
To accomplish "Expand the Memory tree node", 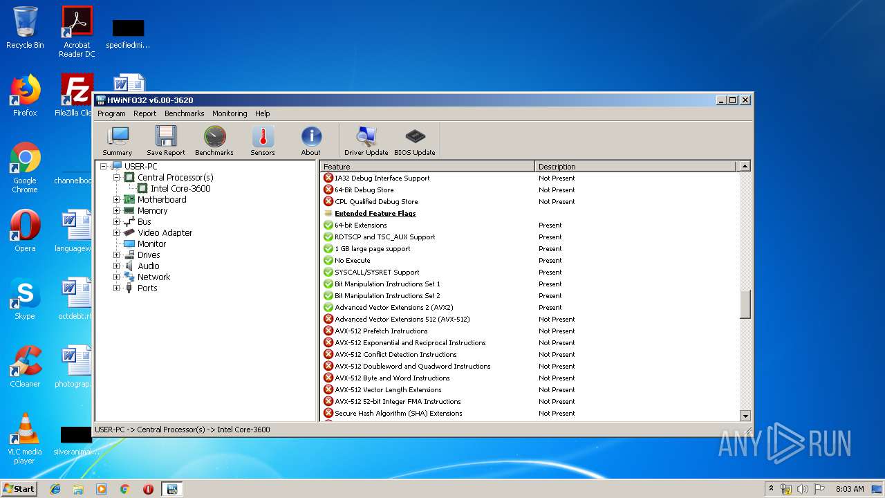I will 117,210.
